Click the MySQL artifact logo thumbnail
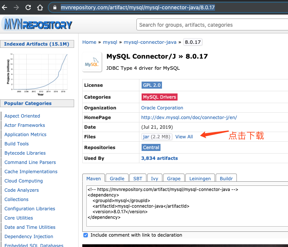The height and width of the screenshot is (247, 288). tap(92, 62)
